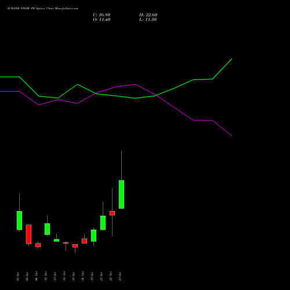Image resolution: width=290 pixels, height=290 pixels.
Task: Select the tallest green candlestick at far right
Action: pyautogui.click(x=121, y=194)
